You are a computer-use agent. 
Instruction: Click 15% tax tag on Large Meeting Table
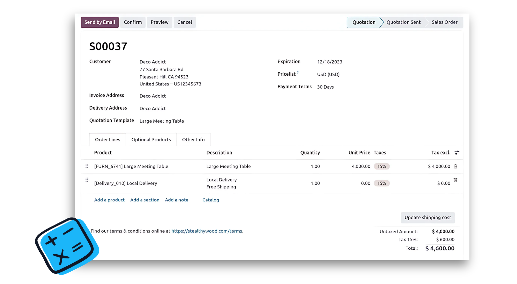pyautogui.click(x=382, y=167)
